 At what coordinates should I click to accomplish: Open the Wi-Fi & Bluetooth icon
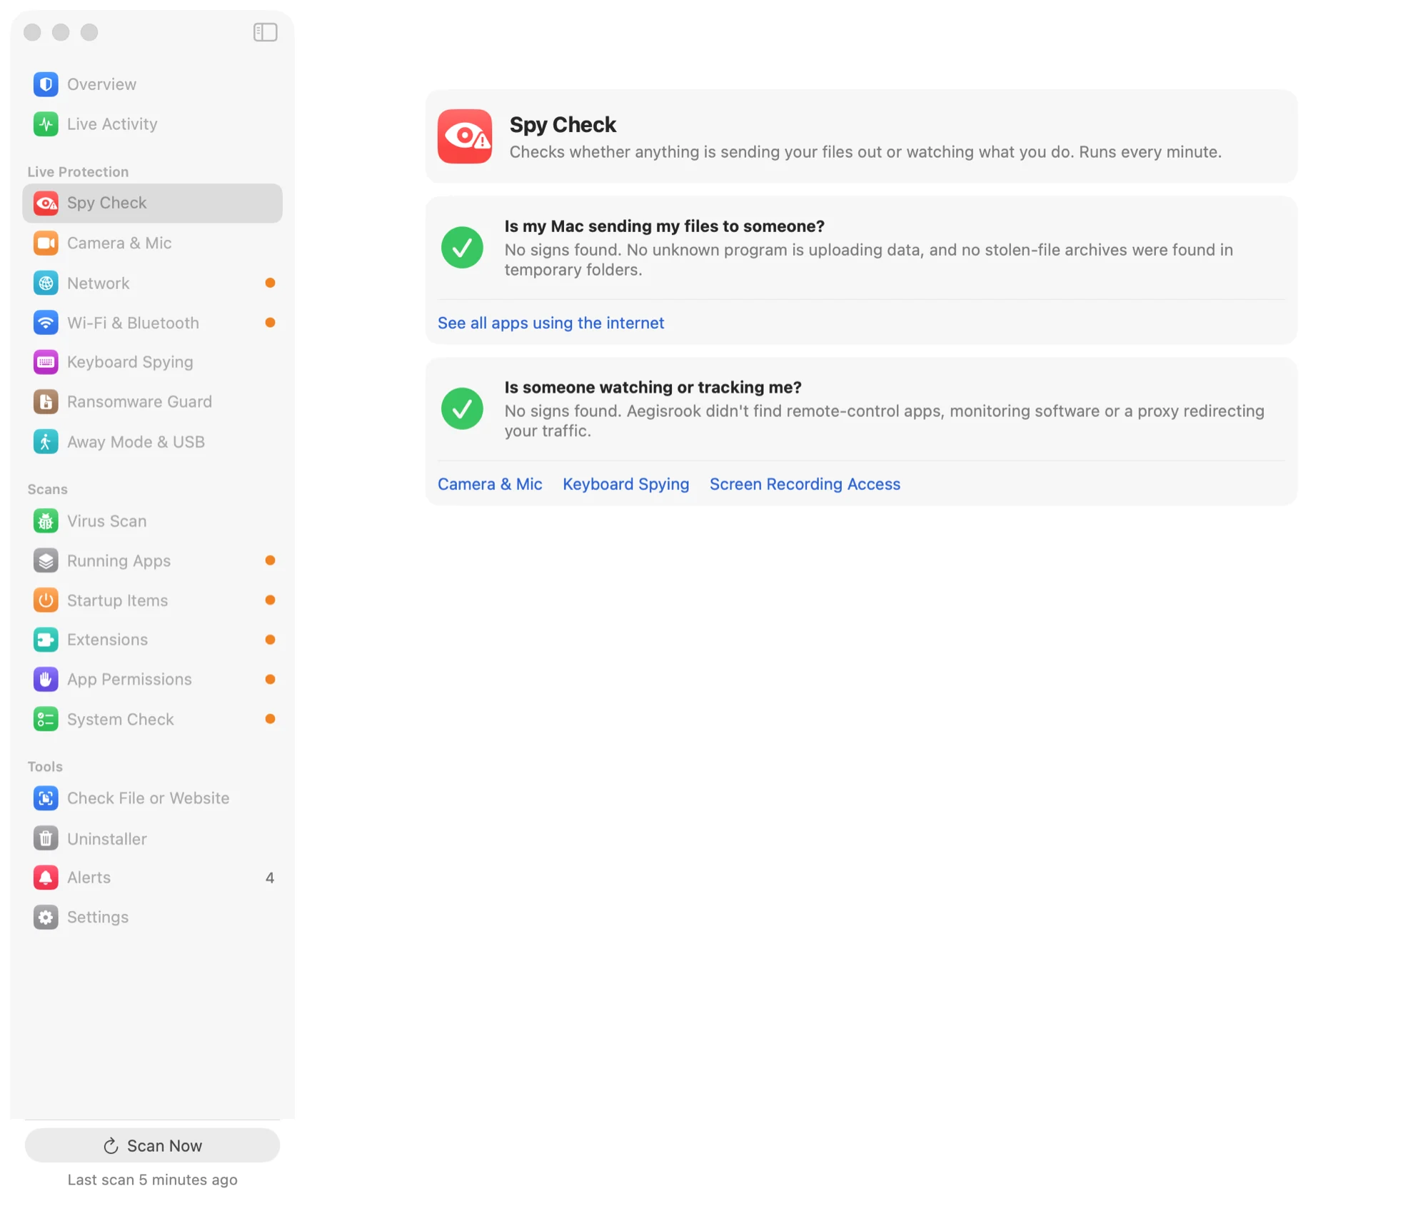46,323
